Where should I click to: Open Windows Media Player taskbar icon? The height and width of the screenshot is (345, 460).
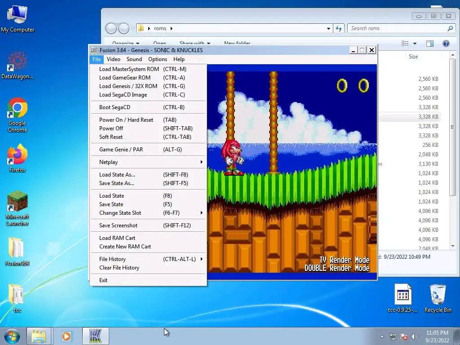[x=66, y=336]
